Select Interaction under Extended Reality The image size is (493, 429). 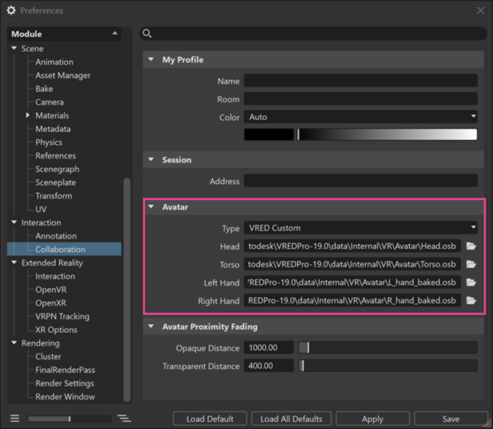(x=55, y=276)
